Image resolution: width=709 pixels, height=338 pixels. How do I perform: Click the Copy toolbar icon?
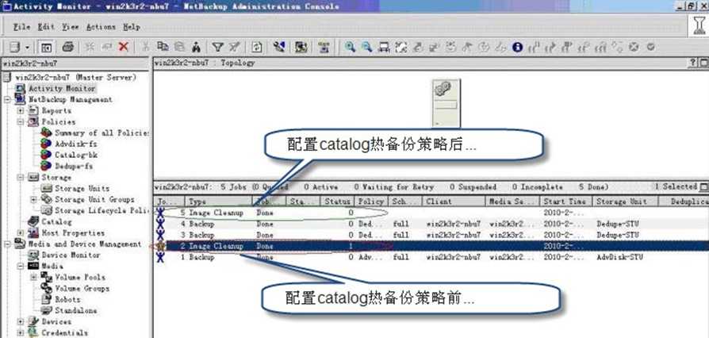(163, 47)
